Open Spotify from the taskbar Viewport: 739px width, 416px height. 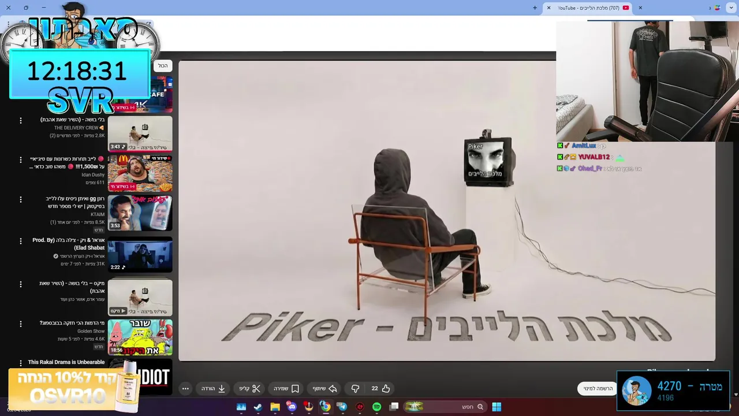pos(377,407)
